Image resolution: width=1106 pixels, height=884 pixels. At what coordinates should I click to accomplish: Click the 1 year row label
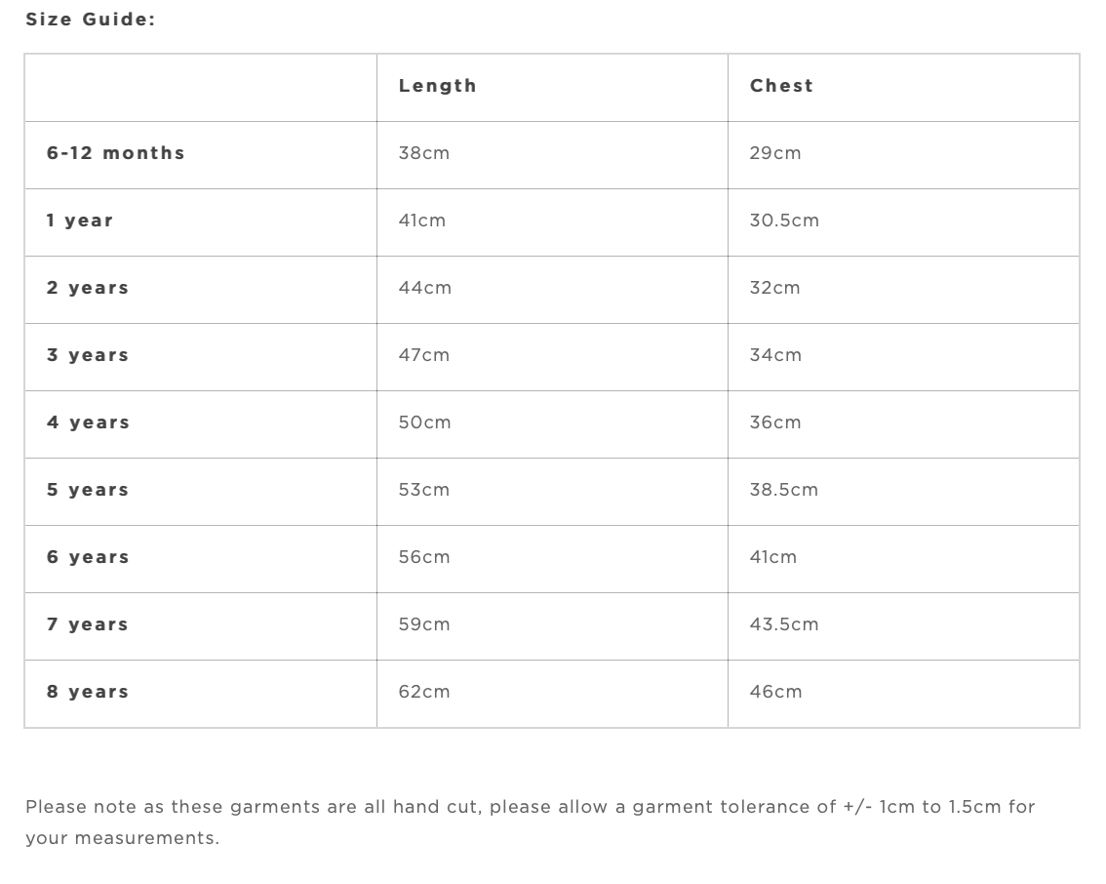point(80,221)
